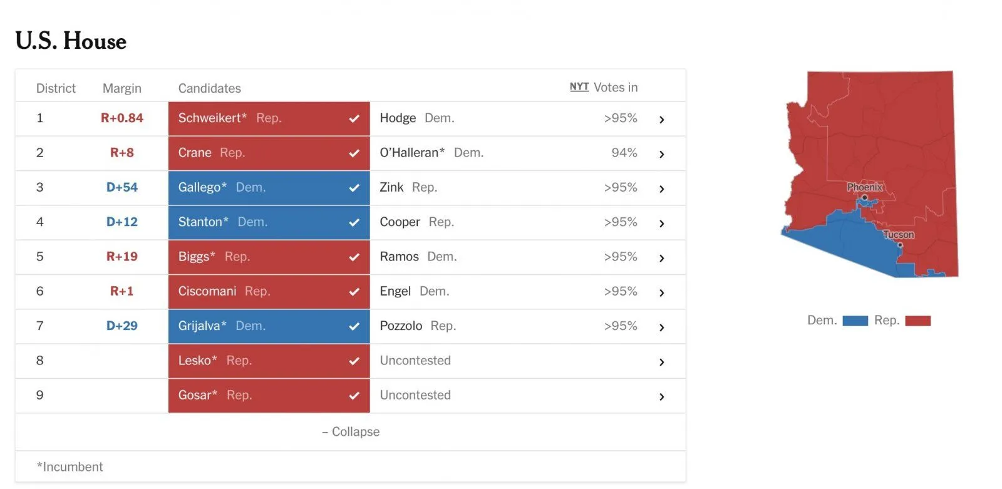Select candidate Crane in District 2
This screenshot has height=489, width=1002.
195,153
